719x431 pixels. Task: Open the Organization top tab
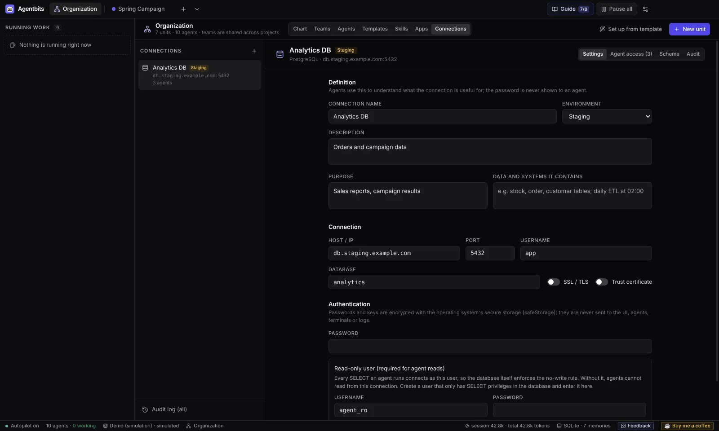click(75, 9)
